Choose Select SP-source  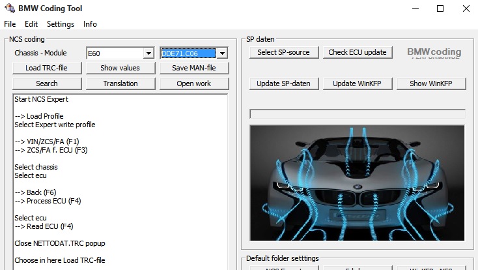point(284,52)
